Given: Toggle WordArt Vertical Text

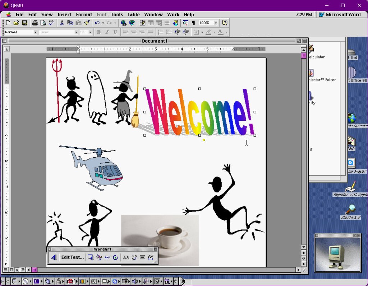Looking at the screenshot, I should pos(134,257).
